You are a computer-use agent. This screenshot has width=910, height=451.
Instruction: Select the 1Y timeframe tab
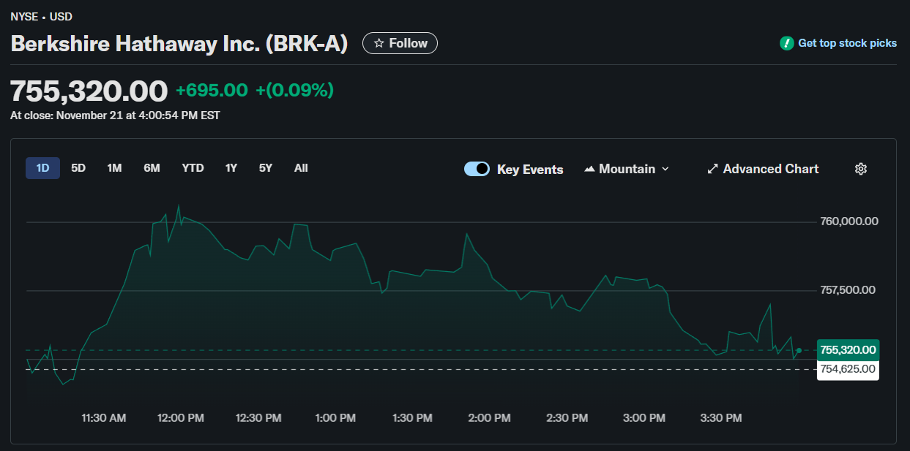pyautogui.click(x=231, y=167)
